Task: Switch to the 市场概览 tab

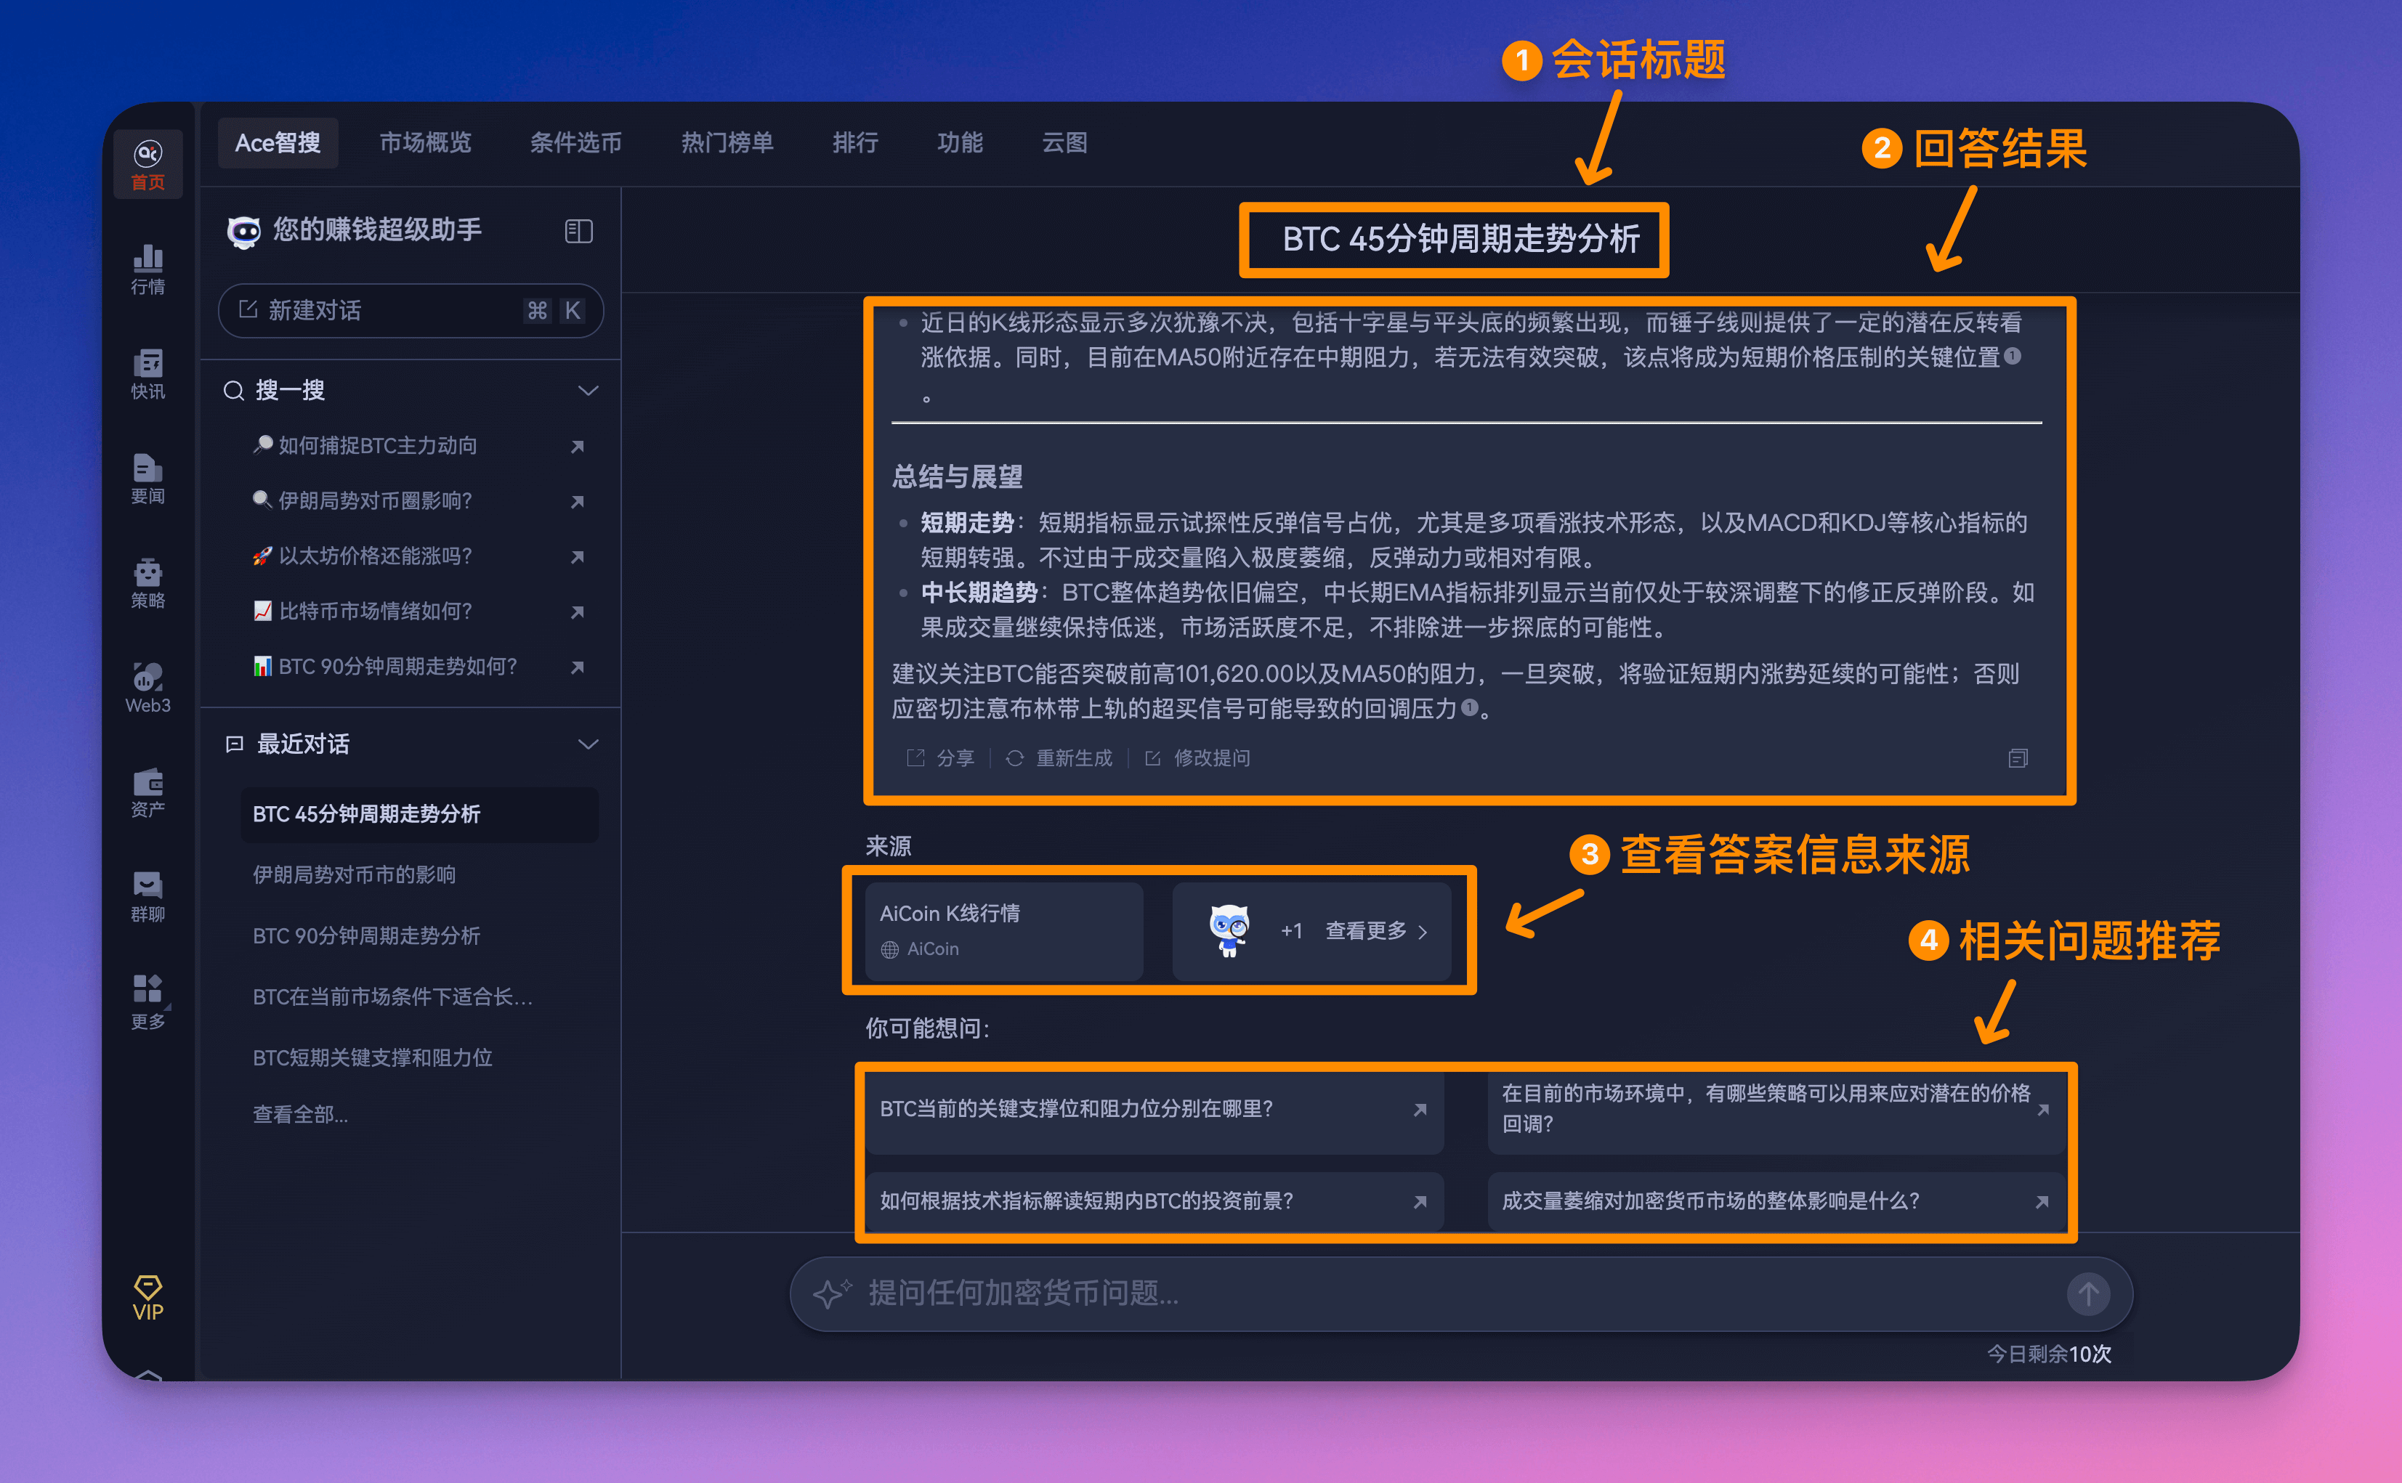Action: [426, 143]
